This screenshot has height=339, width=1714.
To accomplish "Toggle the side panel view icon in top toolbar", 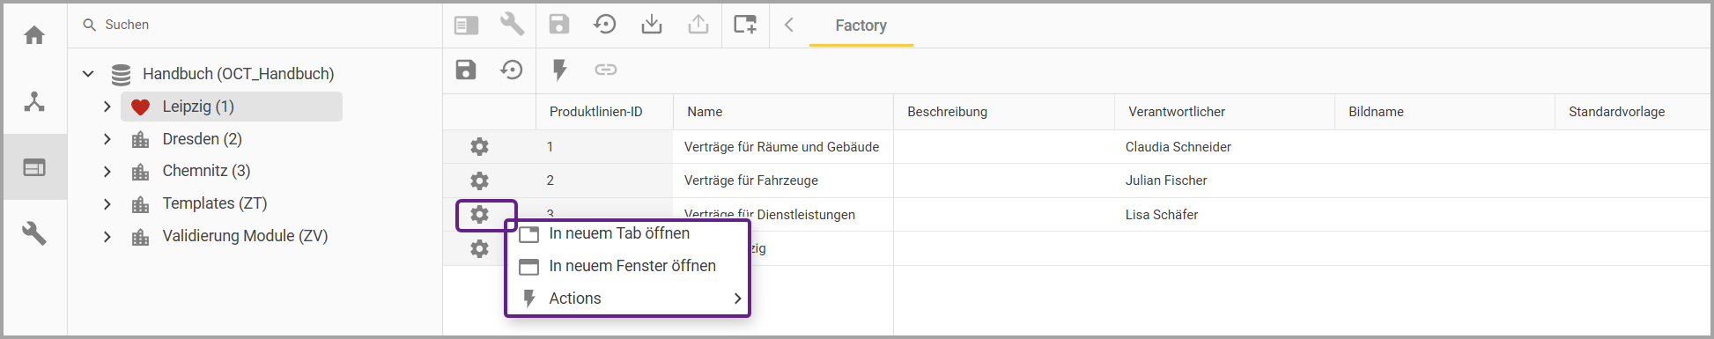I will tap(466, 26).
